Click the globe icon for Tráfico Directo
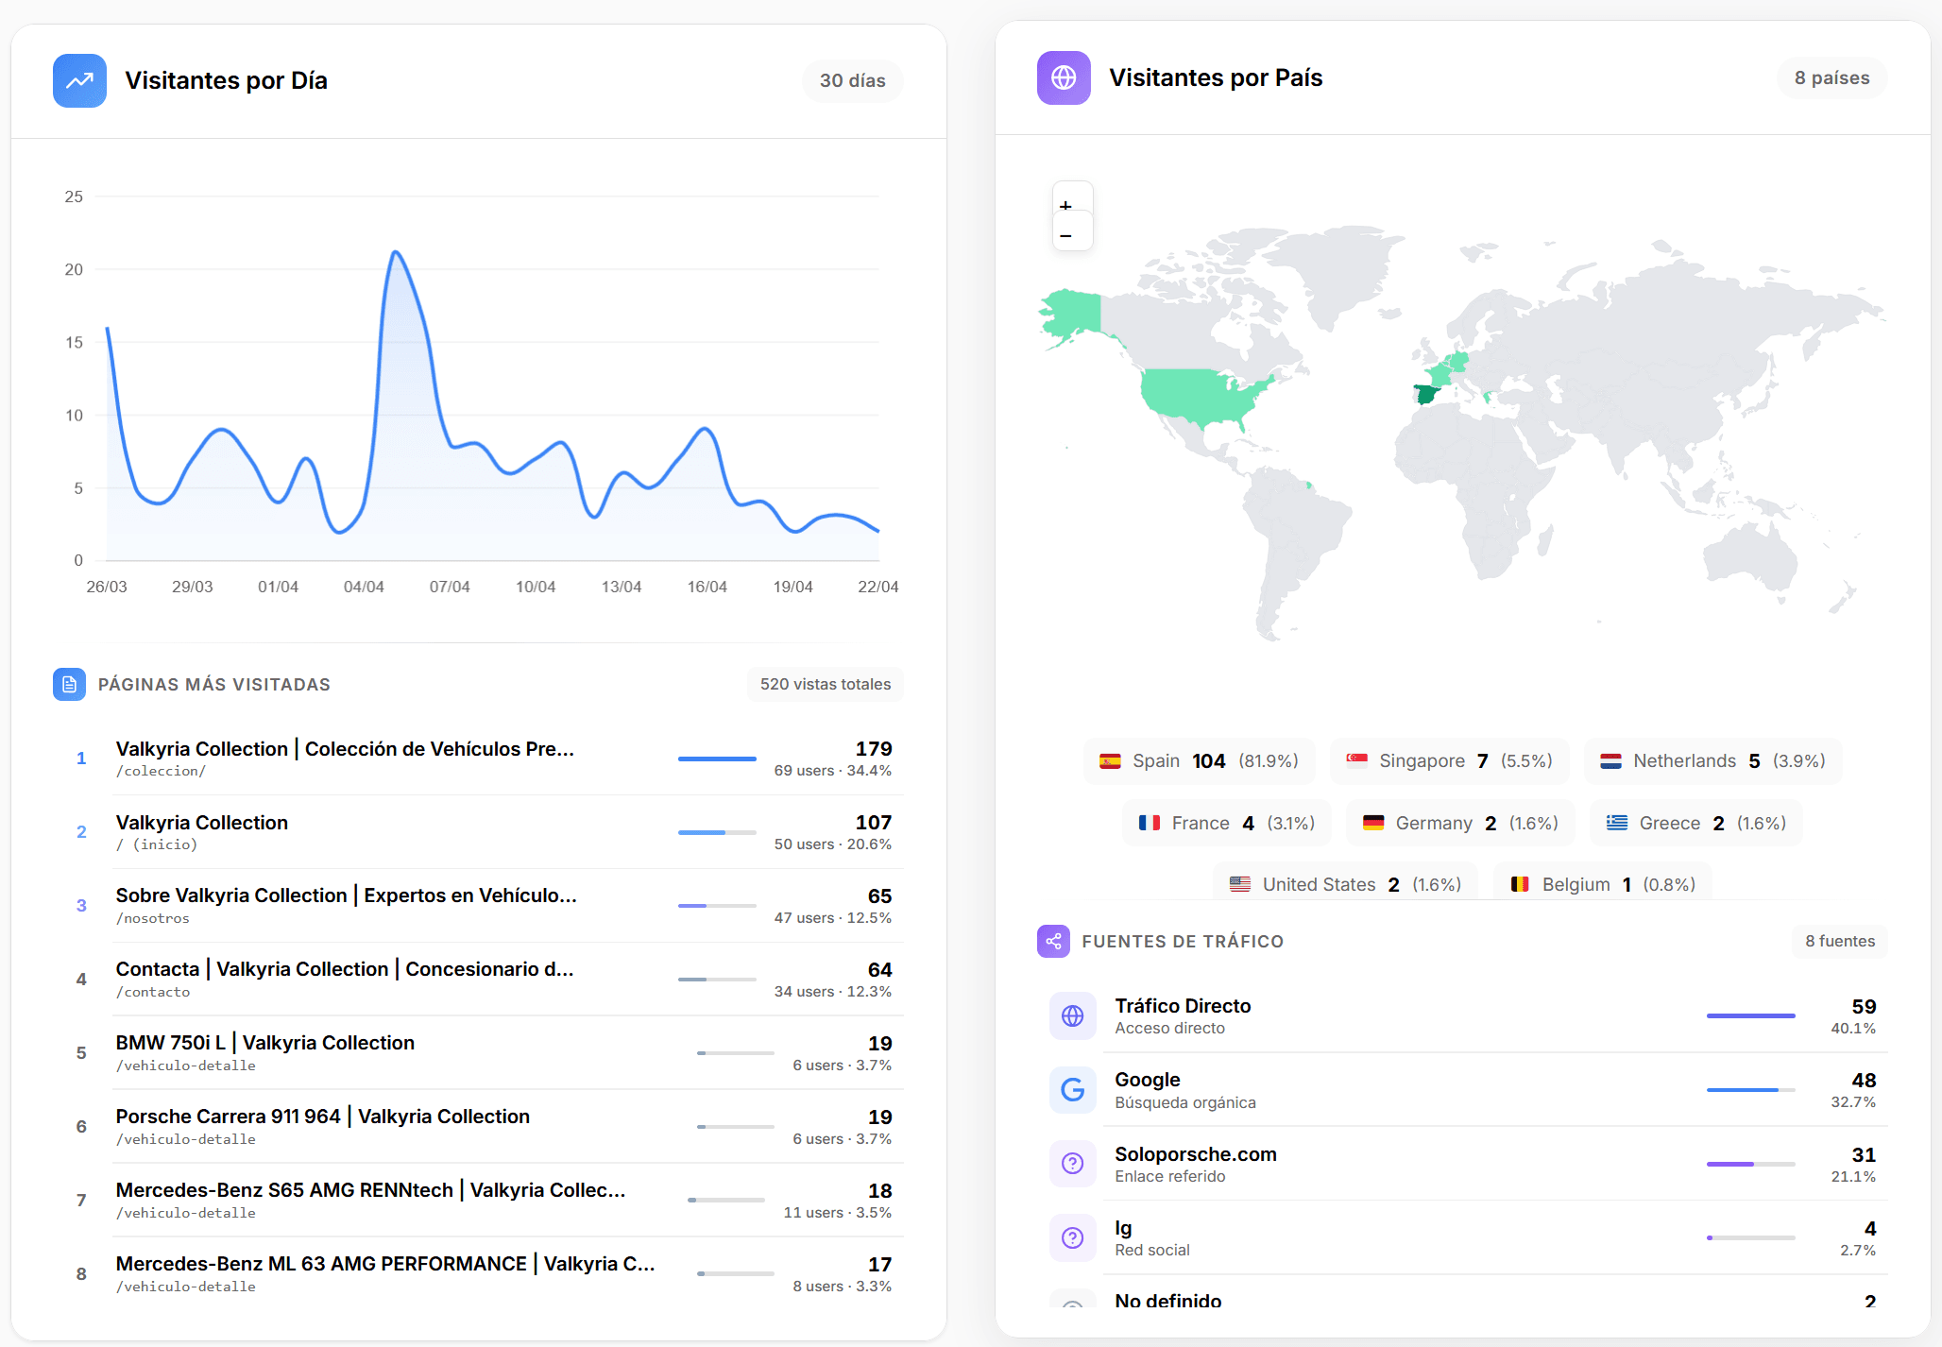Image resolution: width=1942 pixels, height=1347 pixels. point(1073,1015)
